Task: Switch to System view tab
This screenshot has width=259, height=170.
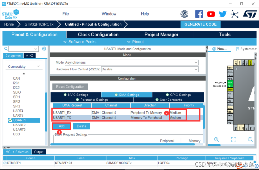Action: (x=246, y=49)
